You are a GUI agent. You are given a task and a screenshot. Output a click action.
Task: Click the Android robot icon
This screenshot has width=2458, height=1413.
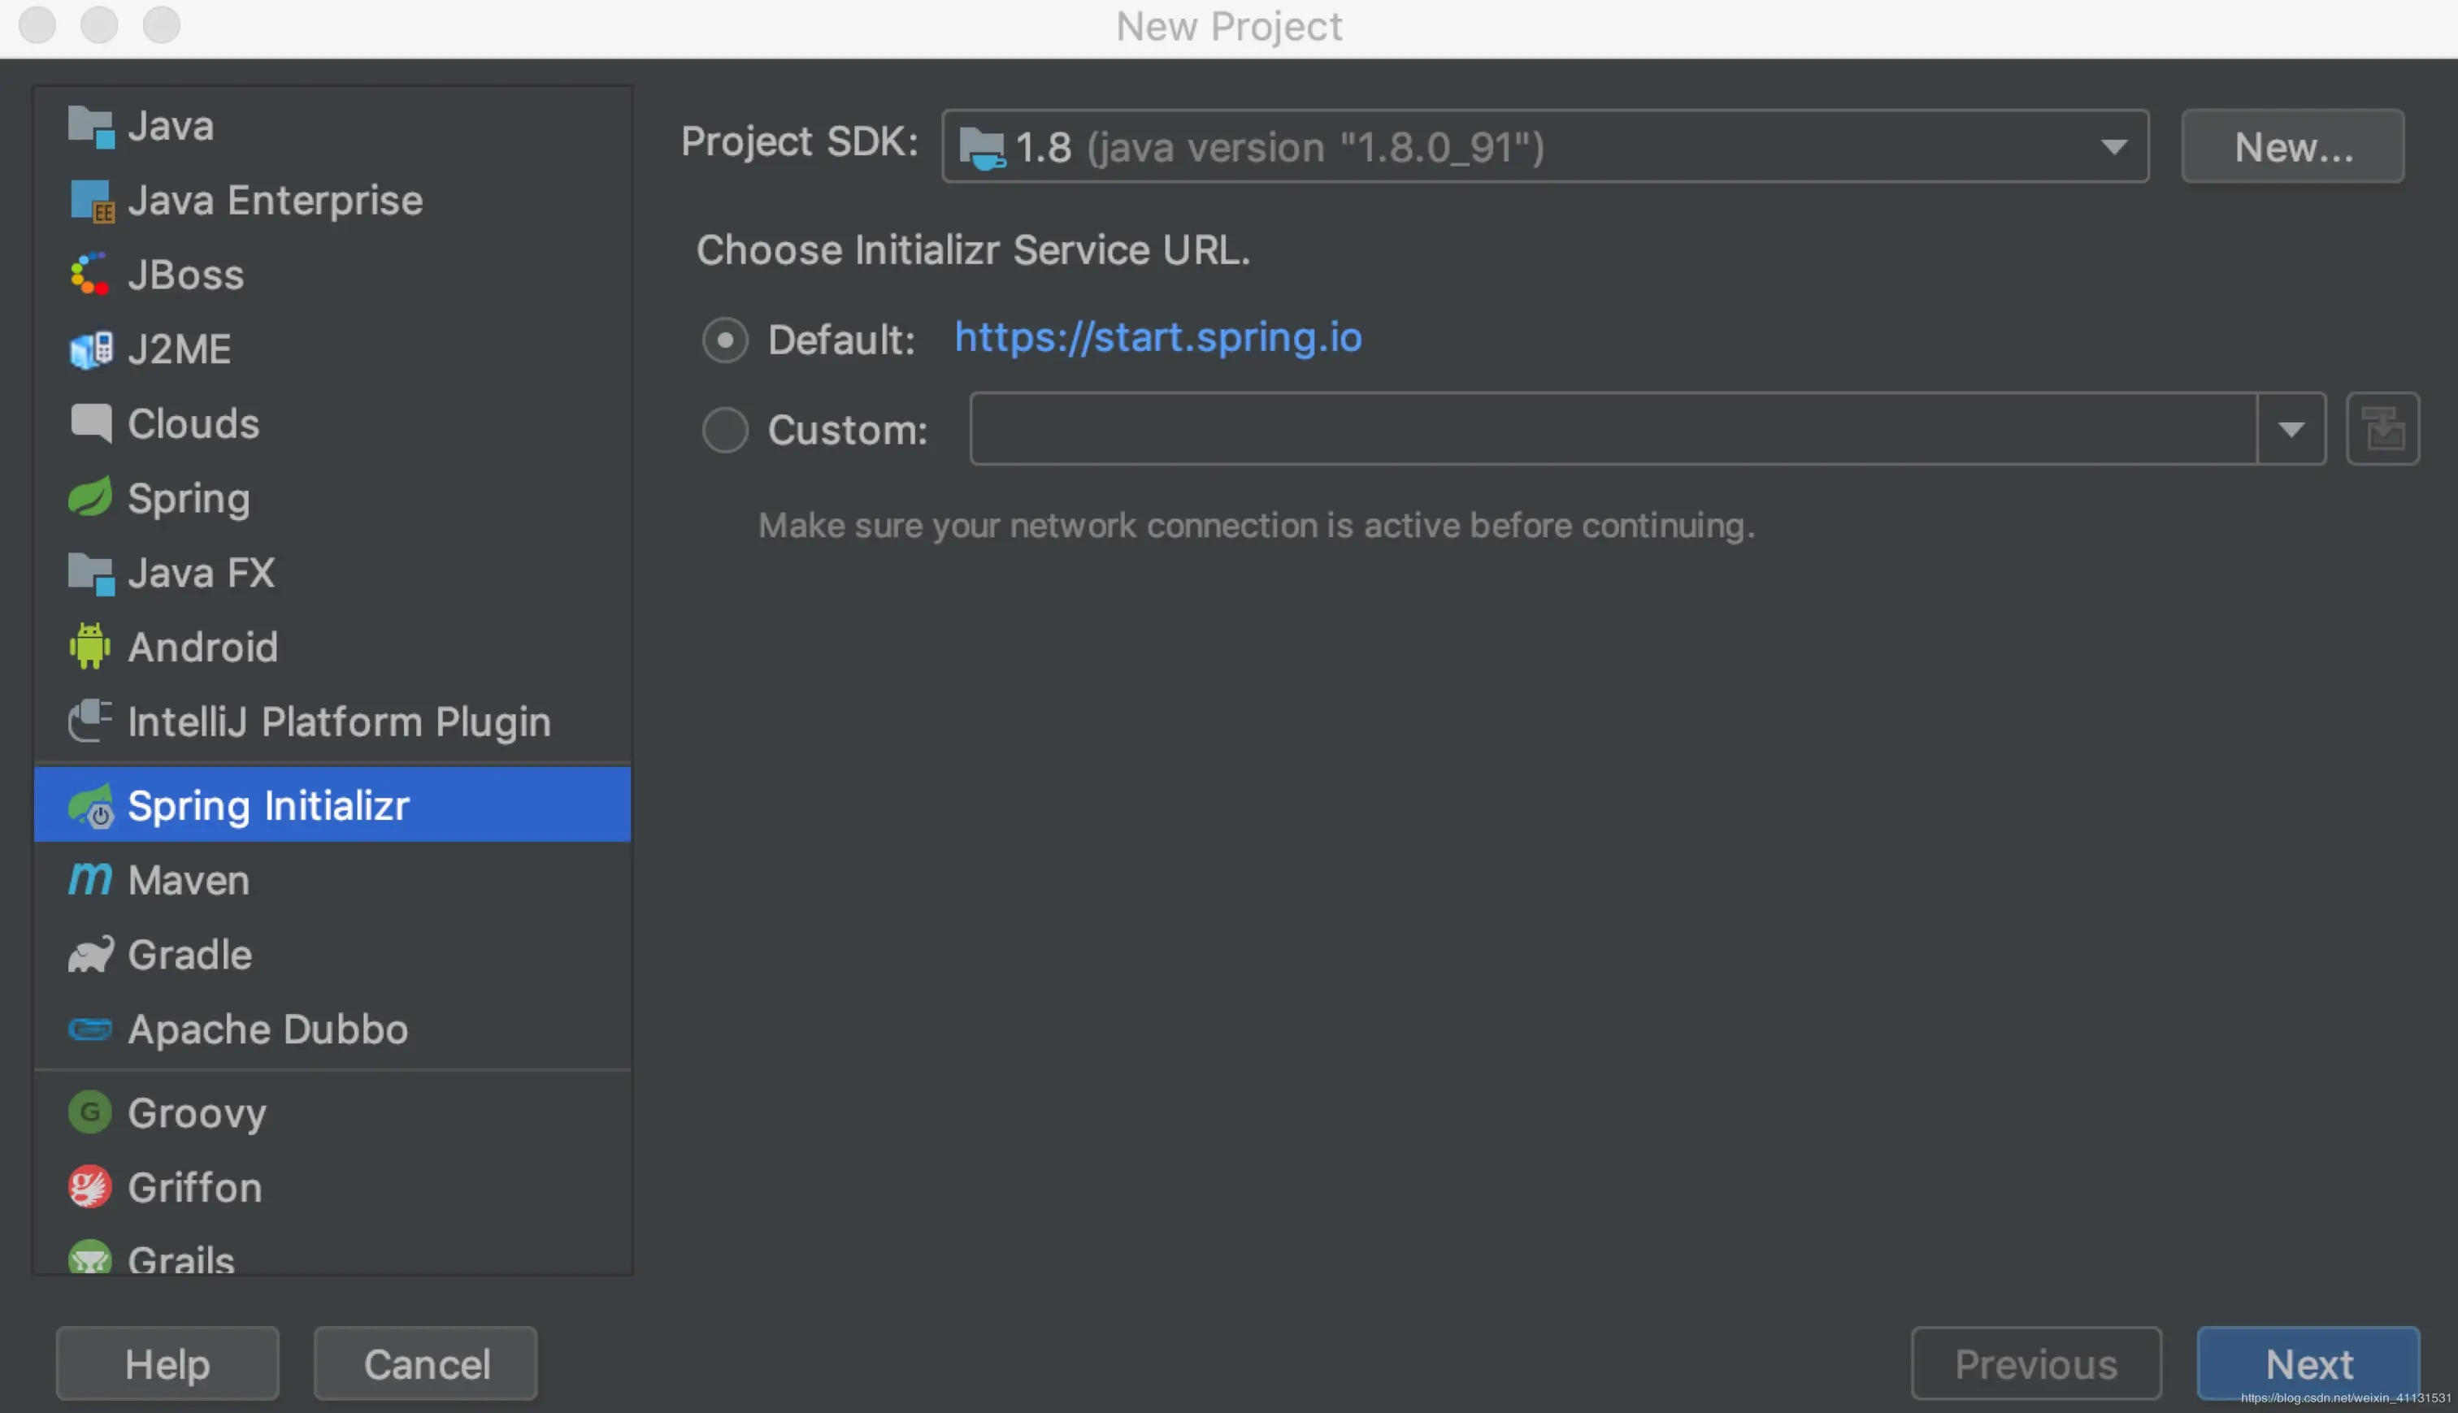[89, 646]
